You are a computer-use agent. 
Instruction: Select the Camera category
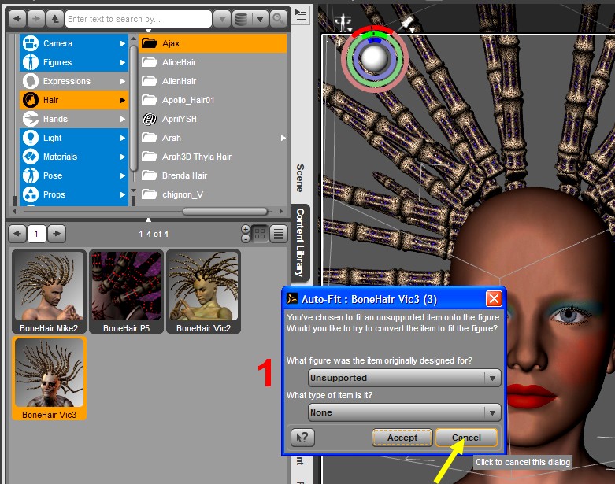[x=74, y=43]
